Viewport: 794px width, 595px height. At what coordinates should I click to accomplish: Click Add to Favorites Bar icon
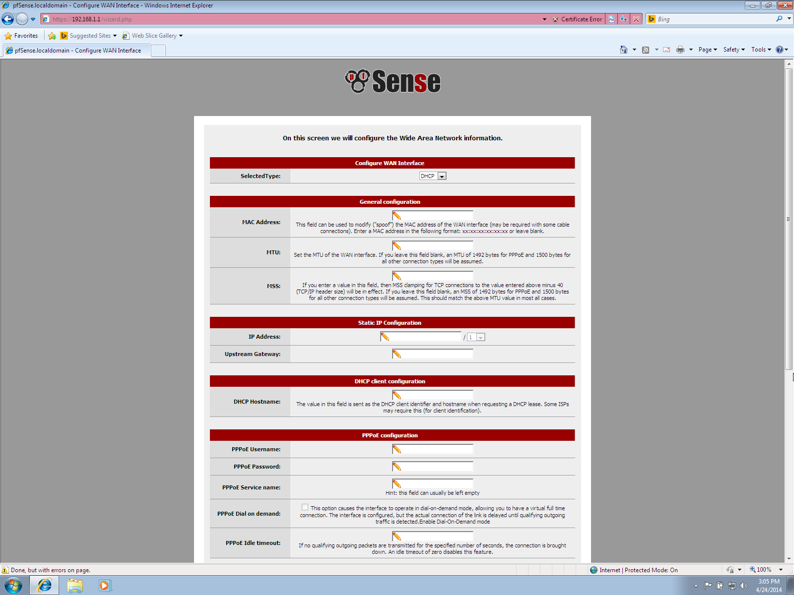click(x=52, y=36)
